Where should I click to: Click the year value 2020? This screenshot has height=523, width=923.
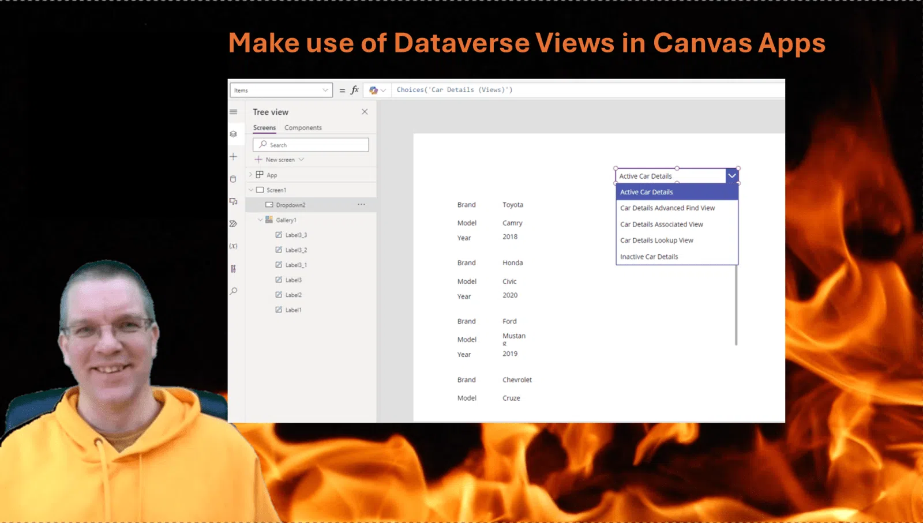pos(510,295)
